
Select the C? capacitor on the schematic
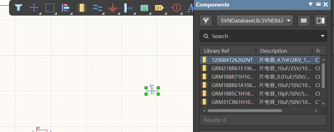[152, 91]
